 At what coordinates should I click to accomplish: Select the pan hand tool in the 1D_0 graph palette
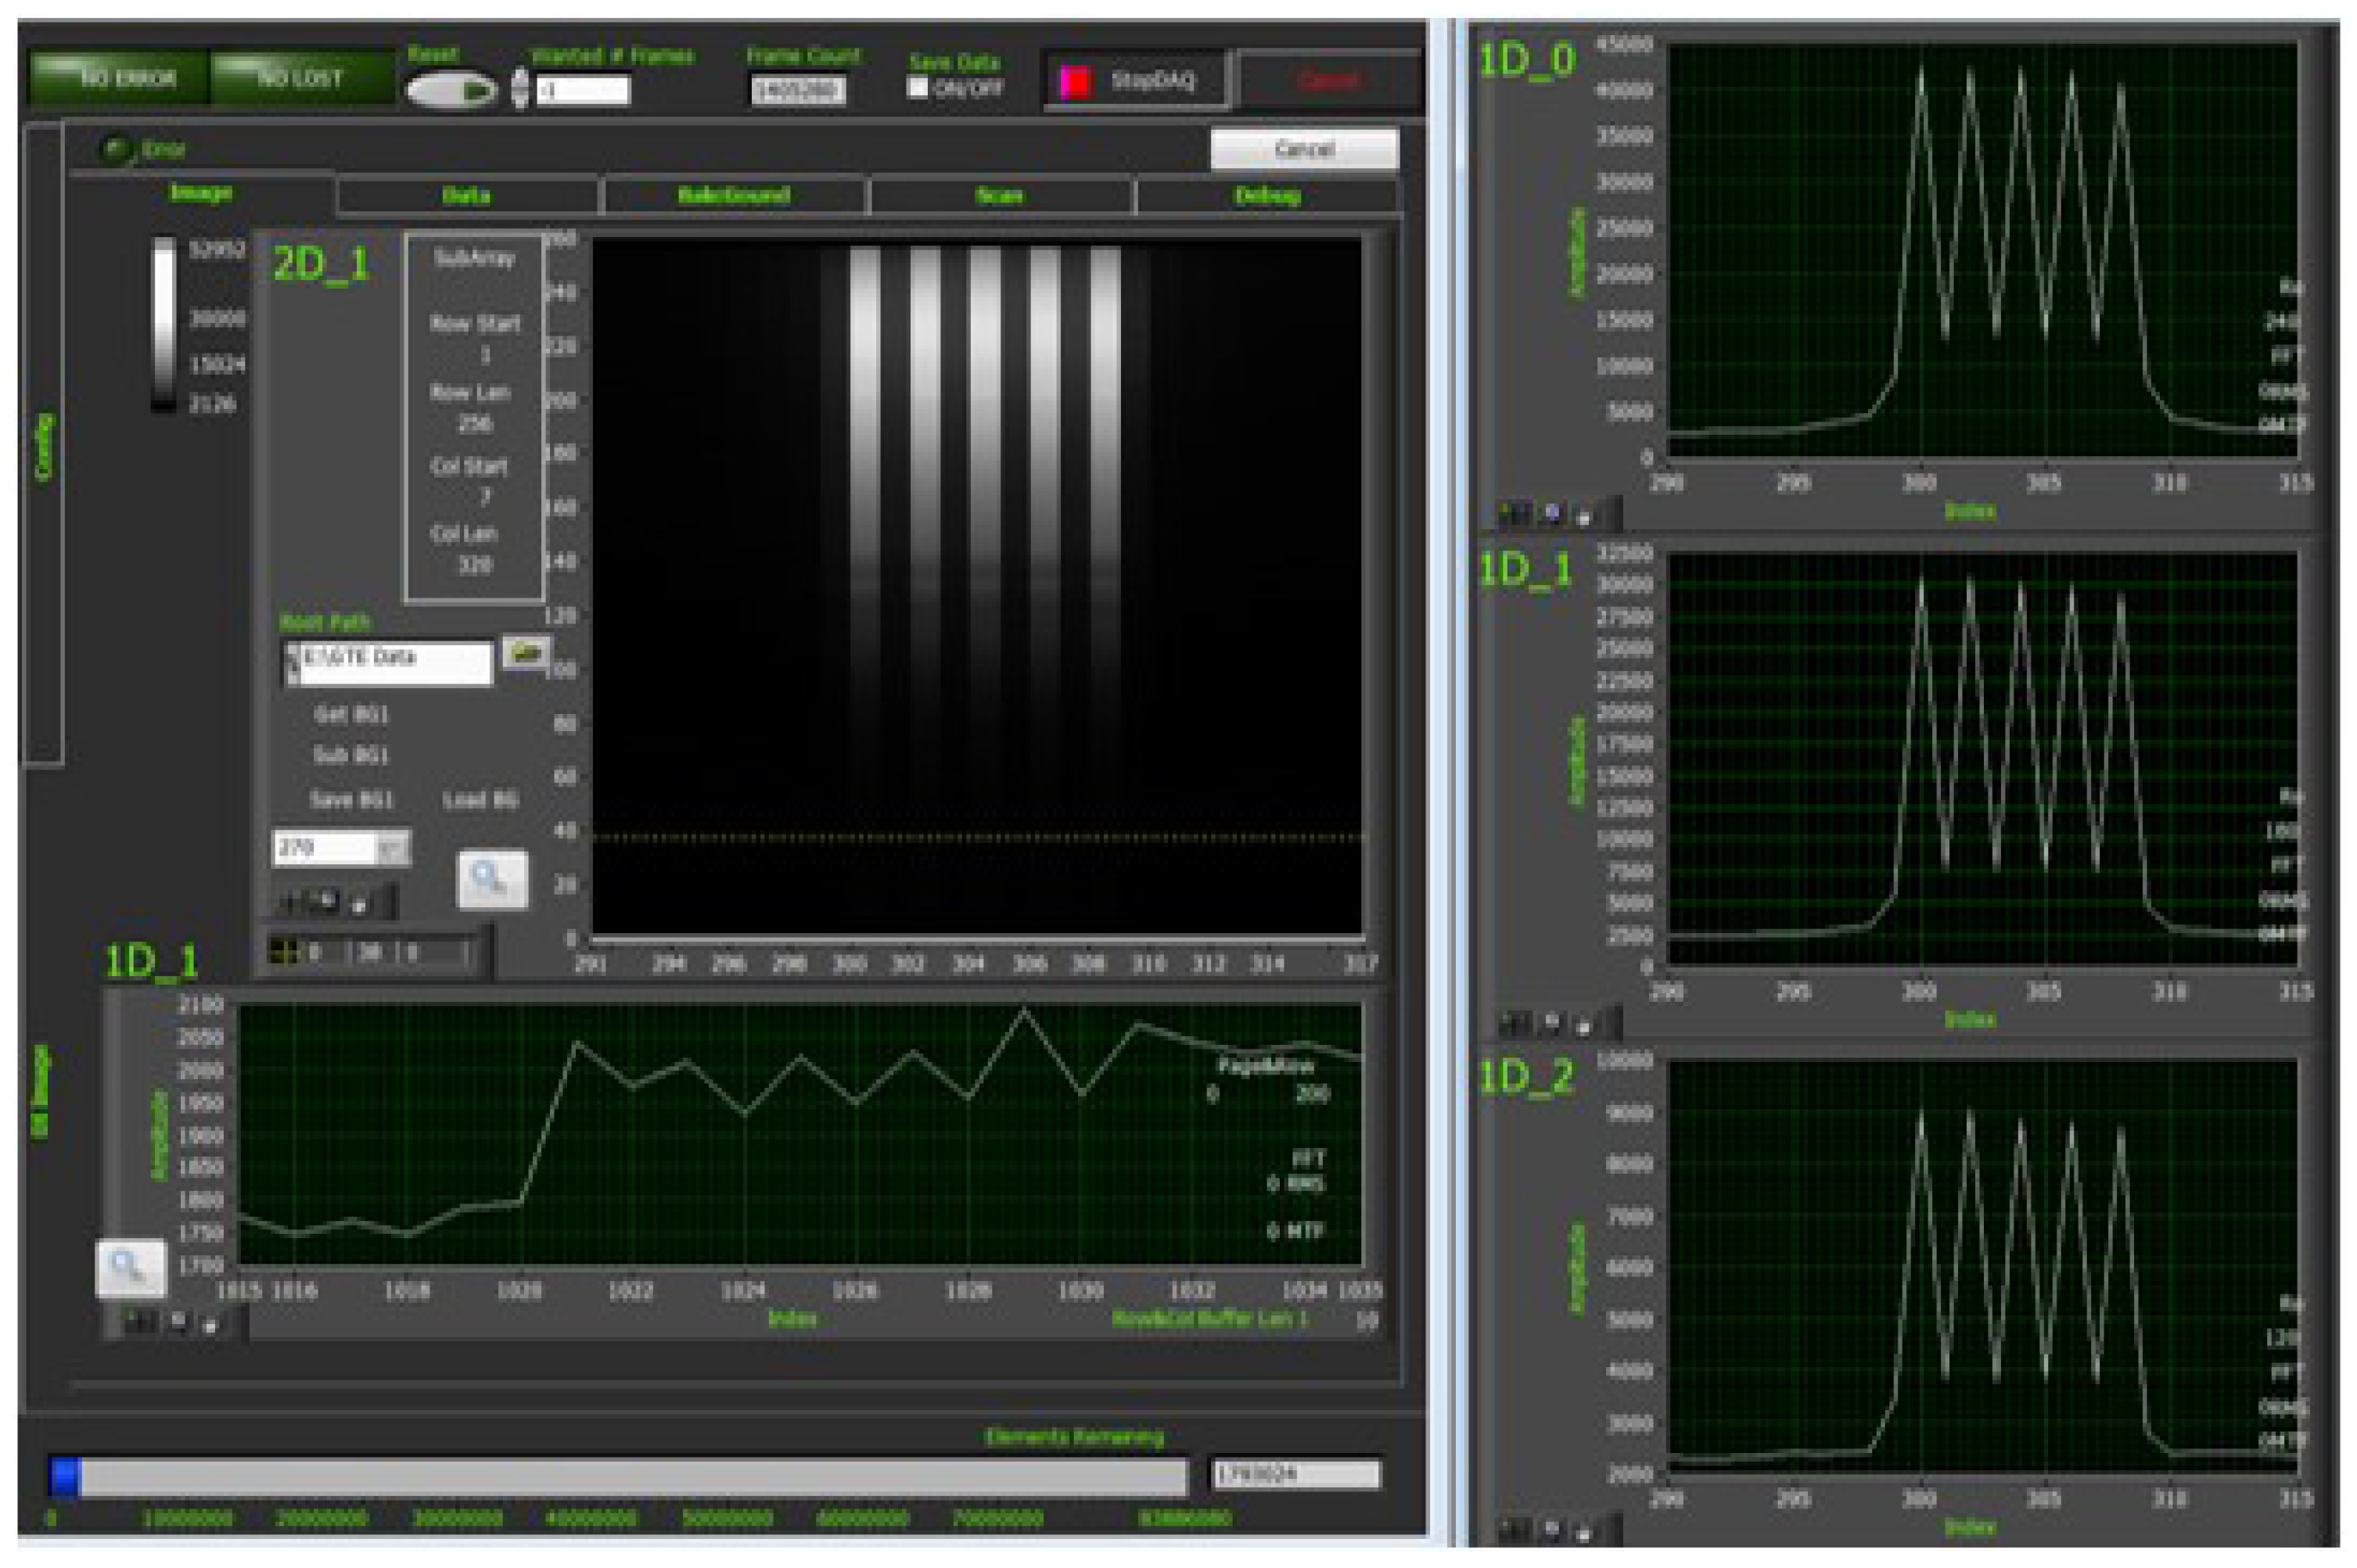1584,516
